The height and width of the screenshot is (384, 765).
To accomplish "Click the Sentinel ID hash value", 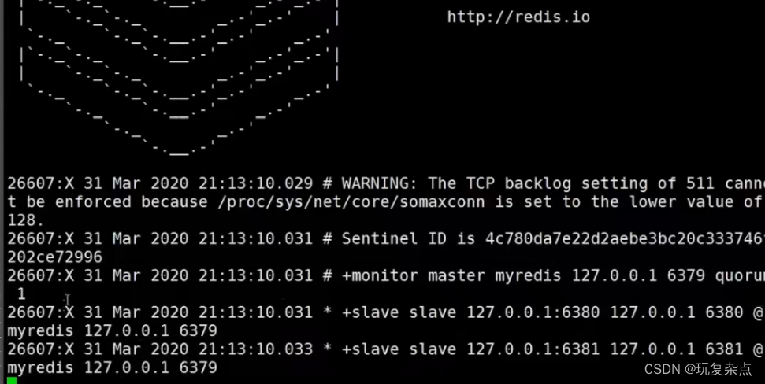I will coord(625,238).
